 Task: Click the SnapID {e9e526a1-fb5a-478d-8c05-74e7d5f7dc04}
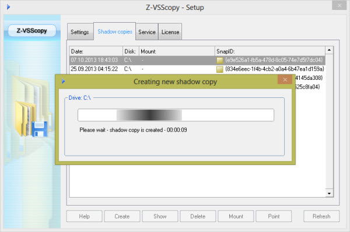[274, 60]
